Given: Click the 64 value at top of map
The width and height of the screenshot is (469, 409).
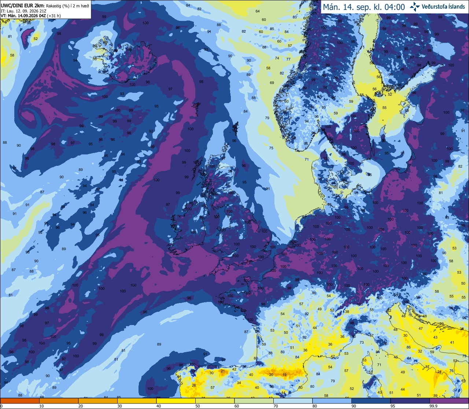Looking at the screenshot, I should point(258,11).
